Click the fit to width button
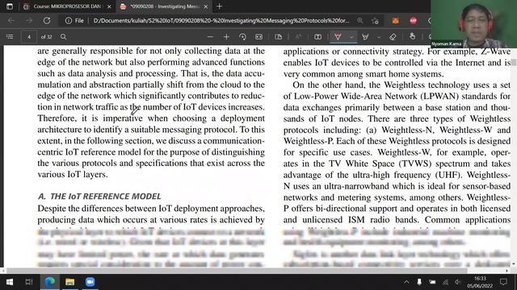 [258, 37]
